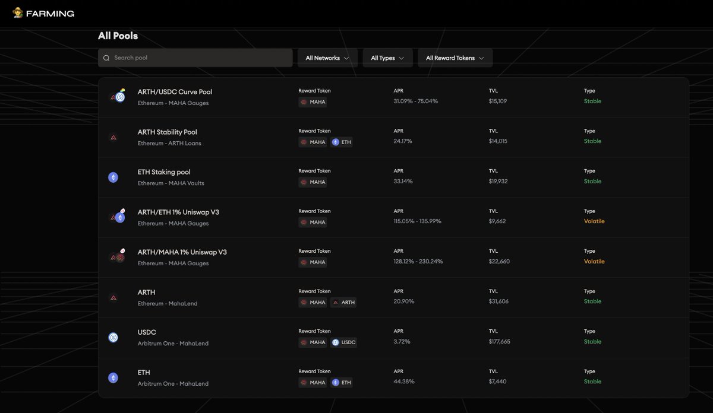Select the ARTH/ETH Uniswap V3 pair icon
This screenshot has width=713, height=413.
116,216
